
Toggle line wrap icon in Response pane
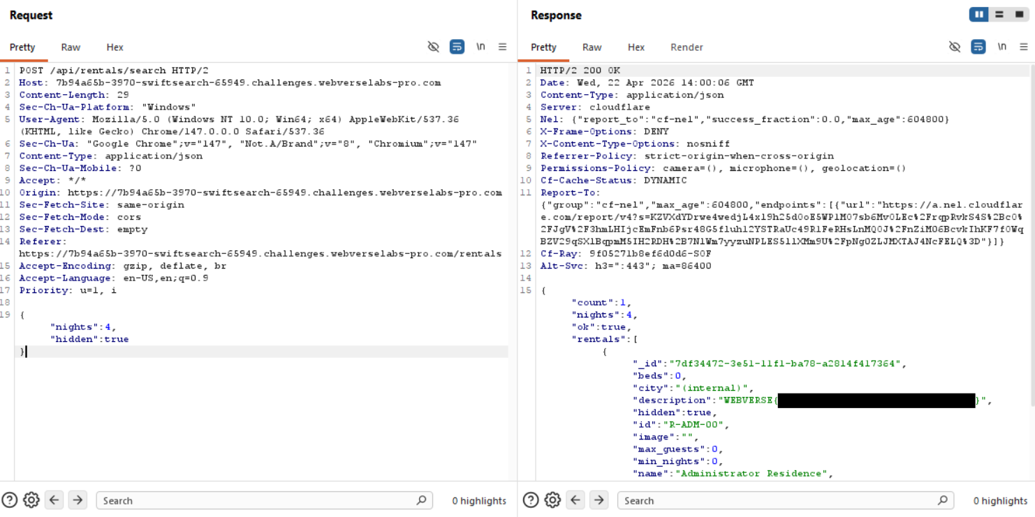coord(978,47)
